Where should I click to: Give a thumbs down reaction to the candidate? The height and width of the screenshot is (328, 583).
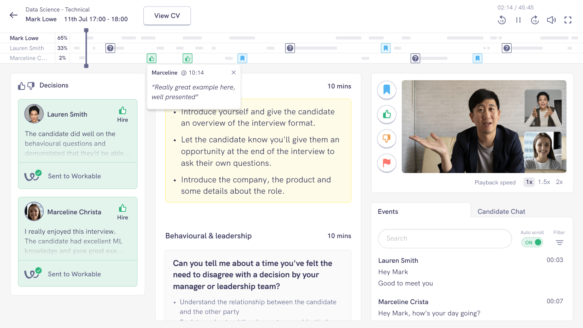386,138
